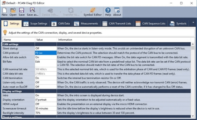Select Backlight intensity 70% value
Screen dimensions: 197x120
point(45,112)
